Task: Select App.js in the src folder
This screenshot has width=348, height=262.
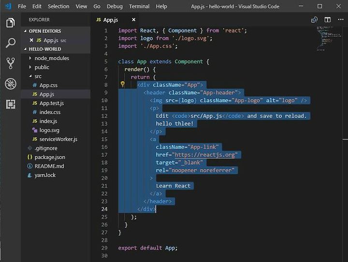Action: click(x=56, y=94)
